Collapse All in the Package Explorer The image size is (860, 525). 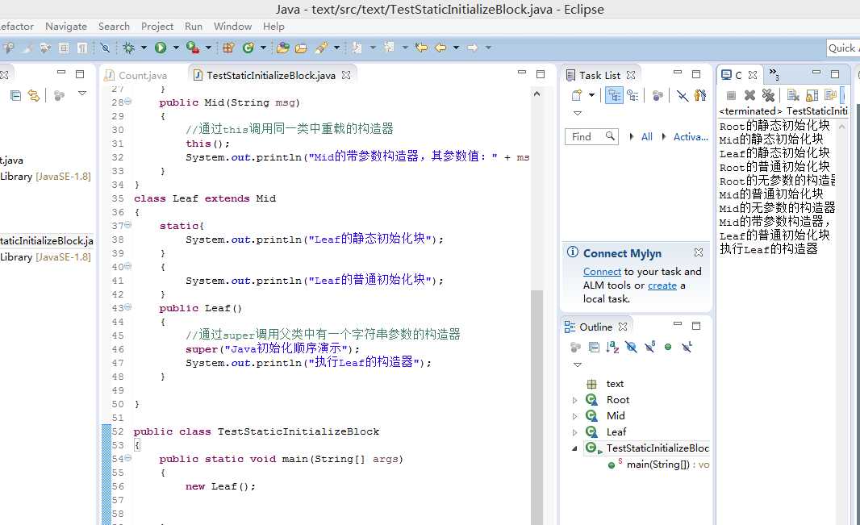(x=15, y=95)
